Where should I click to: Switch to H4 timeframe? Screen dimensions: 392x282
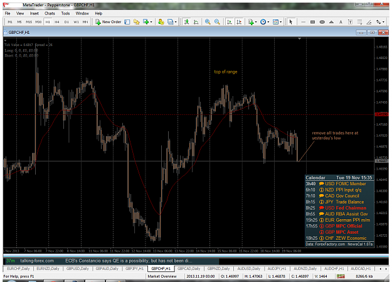pos(57,22)
